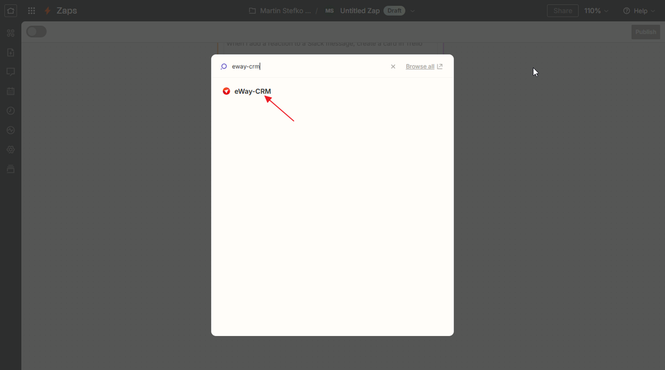Open the sidebar calendar icon
665x370 pixels.
[x=11, y=91]
